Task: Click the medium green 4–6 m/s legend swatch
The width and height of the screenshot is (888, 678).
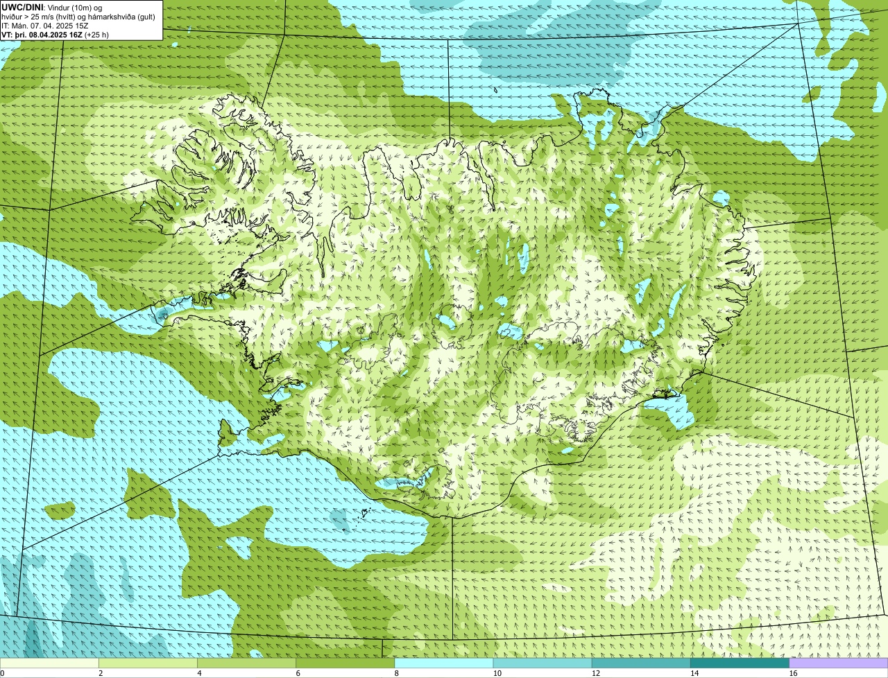Action: pos(247,663)
